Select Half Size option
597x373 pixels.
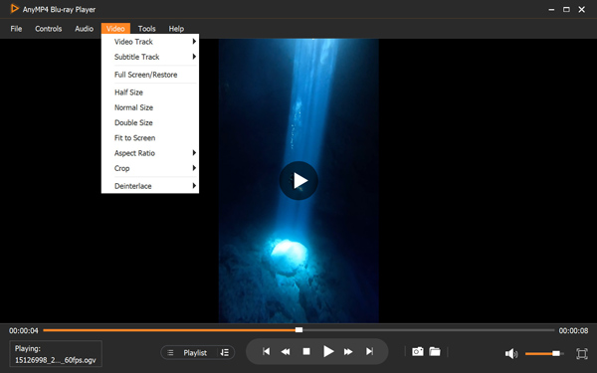(150, 93)
